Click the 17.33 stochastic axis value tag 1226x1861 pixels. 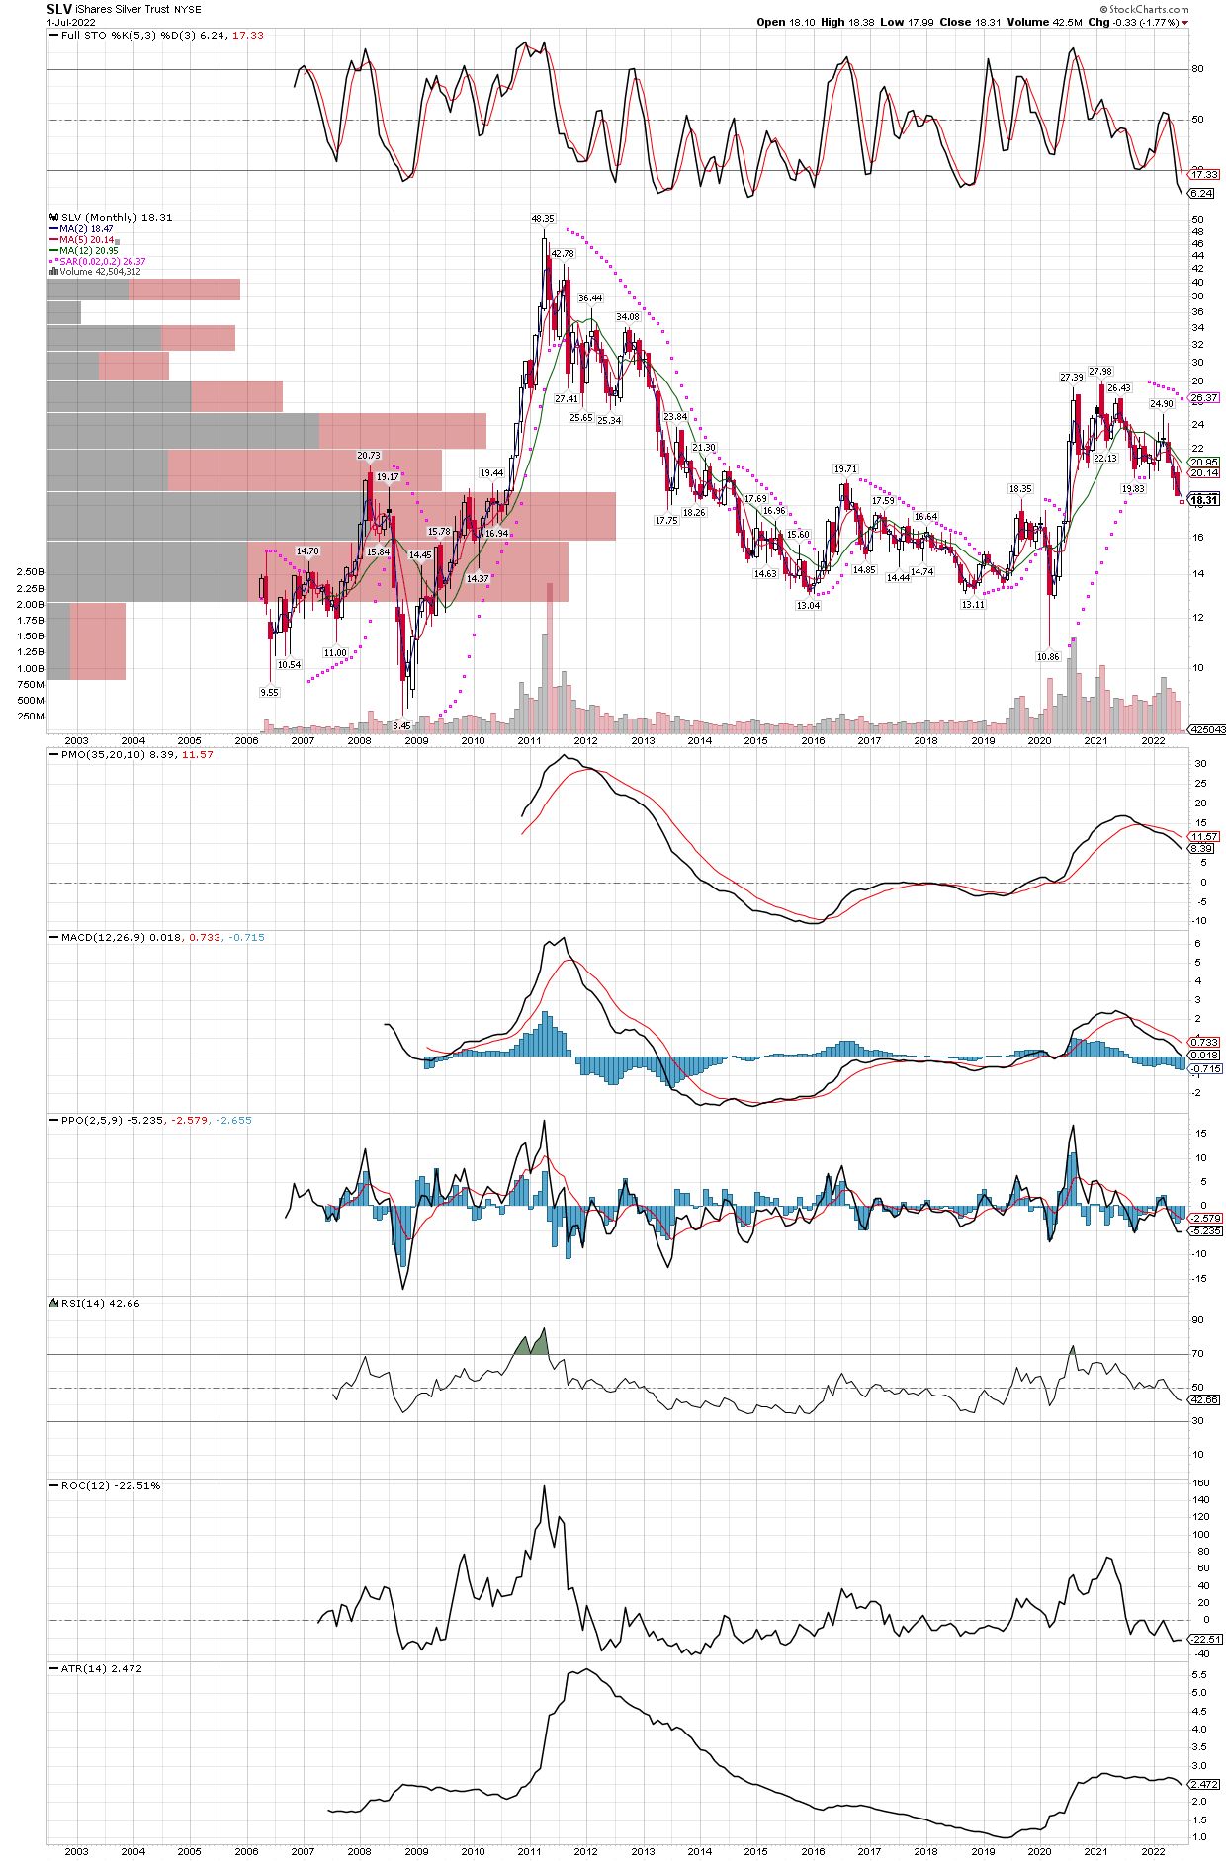[1204, 174]
